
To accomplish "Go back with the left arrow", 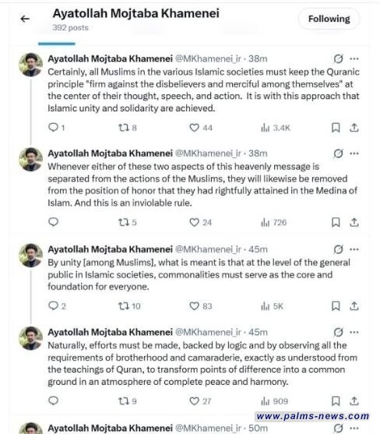I will pos(25,19).
